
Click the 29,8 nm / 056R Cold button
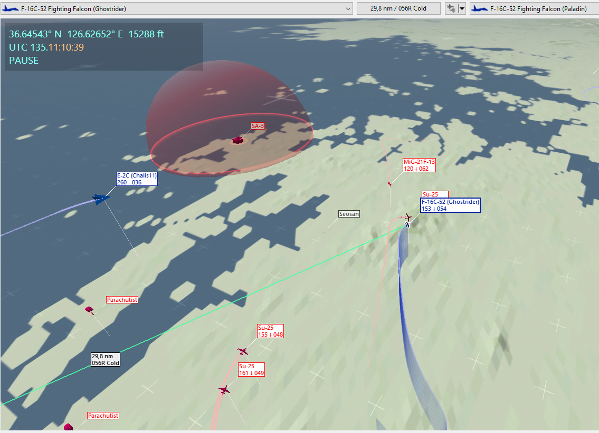tap(398, 8)
